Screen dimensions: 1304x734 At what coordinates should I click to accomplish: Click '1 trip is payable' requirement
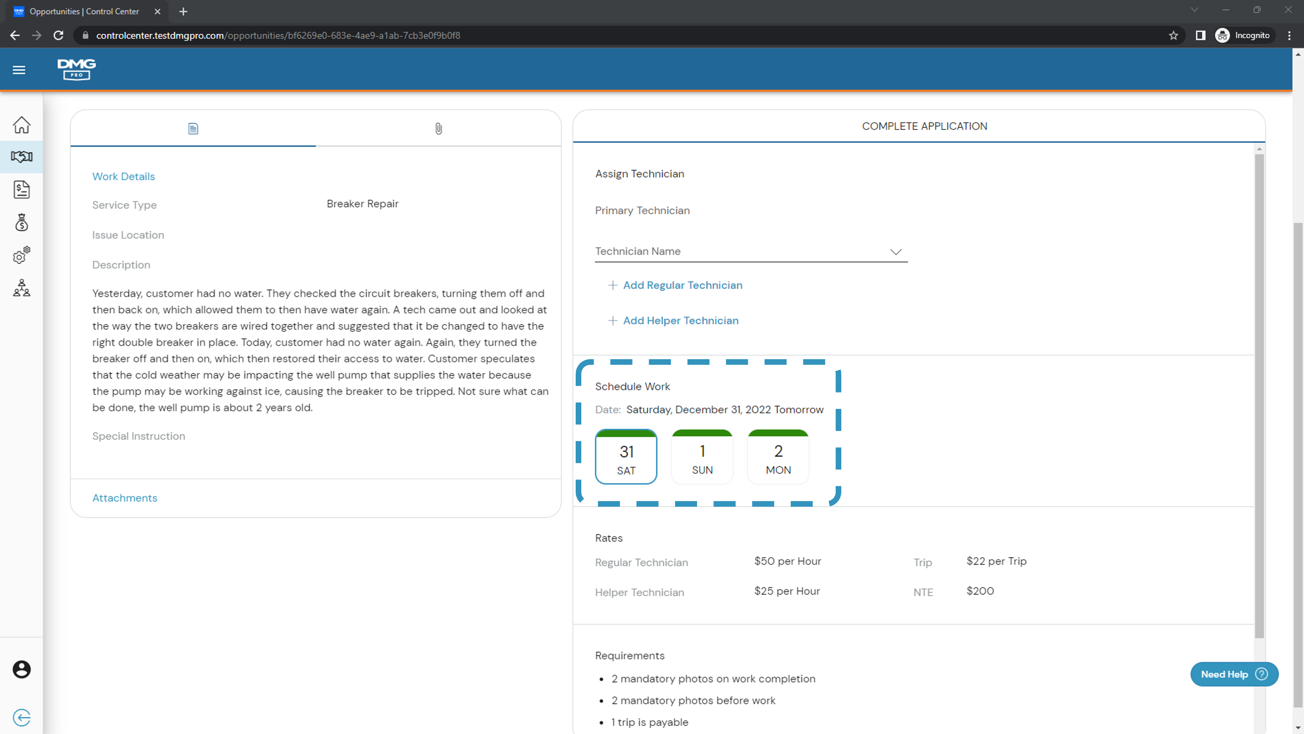(649, 722)
